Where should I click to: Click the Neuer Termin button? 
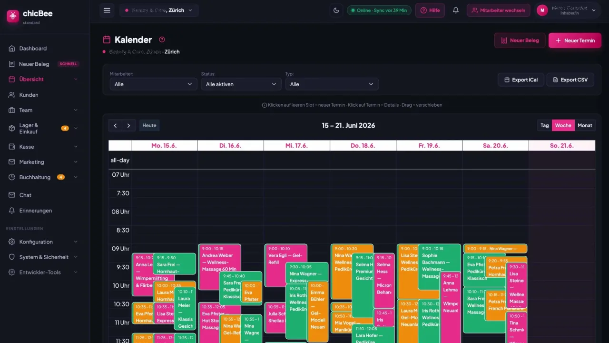coord(575,40)
